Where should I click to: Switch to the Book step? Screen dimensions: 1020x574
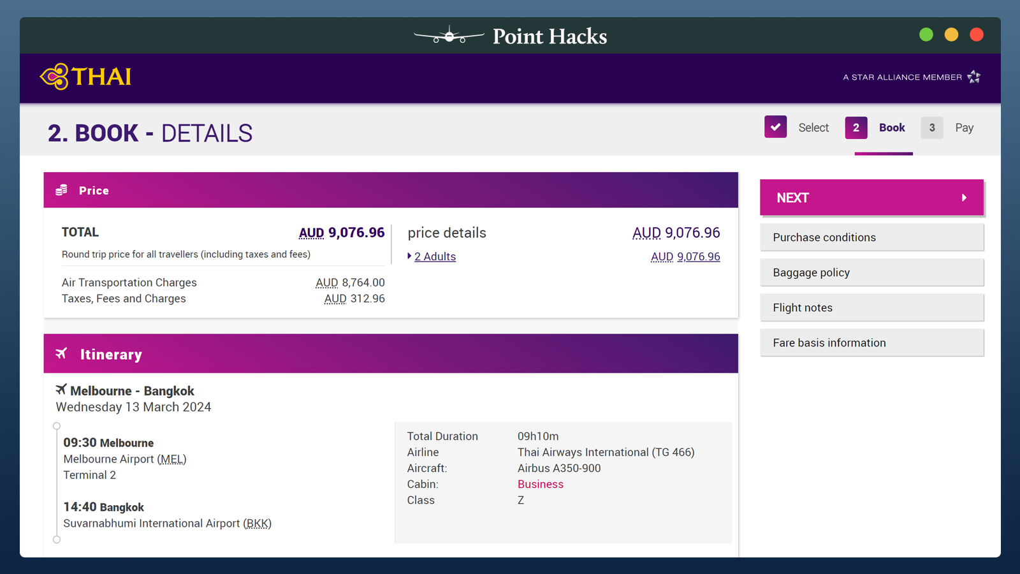(x=892, y=128)
